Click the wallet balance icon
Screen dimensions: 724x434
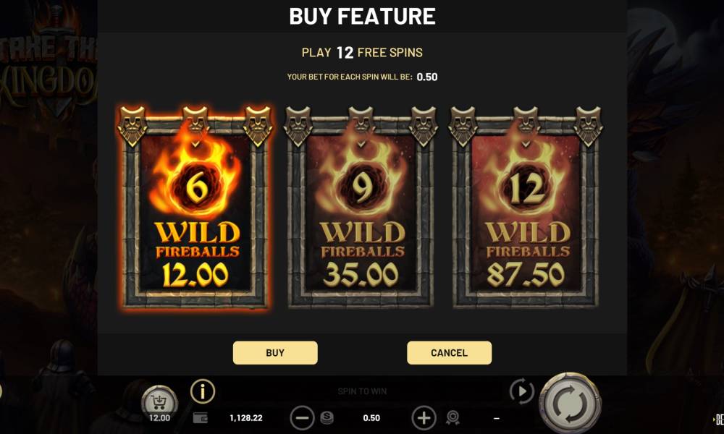(x=201, y=418)
